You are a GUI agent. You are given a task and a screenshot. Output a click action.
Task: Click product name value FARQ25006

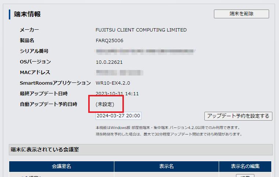[110, 41]
